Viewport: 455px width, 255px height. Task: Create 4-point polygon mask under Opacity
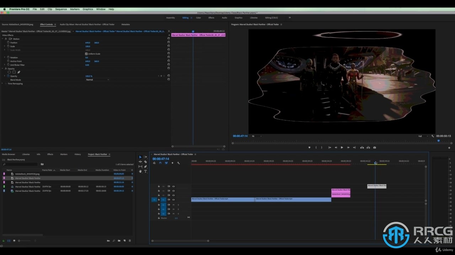pyautogui.click(x=14, y=72)
